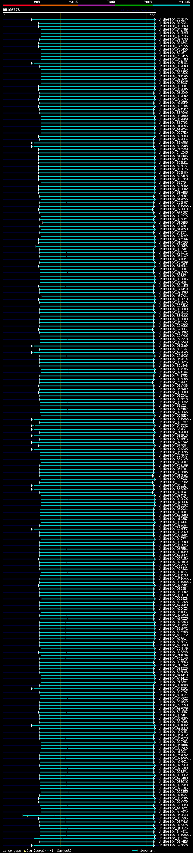Screen dimensions: 193x853
Task: Select label UniRef100_C5WPE1
Action: coord(173,382)
